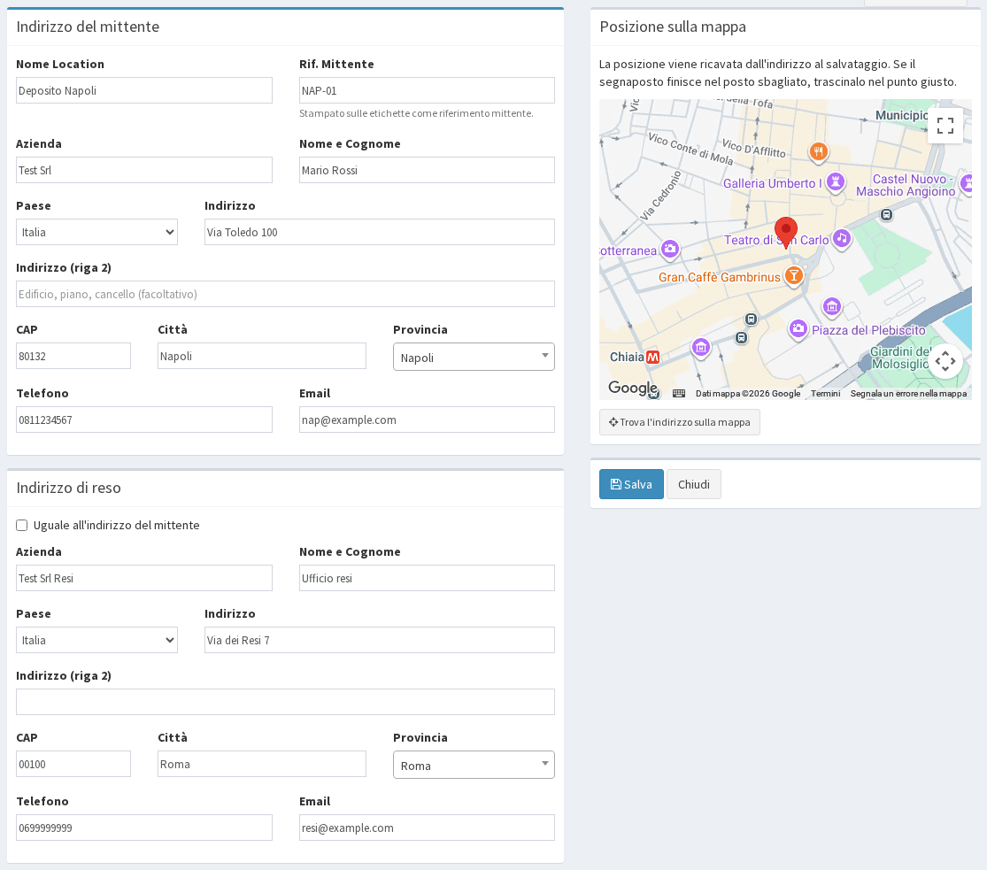This screenshot has width=987, height=870.
Task: Edit the Città field containing Roma
Action: [x=262, y=765]
